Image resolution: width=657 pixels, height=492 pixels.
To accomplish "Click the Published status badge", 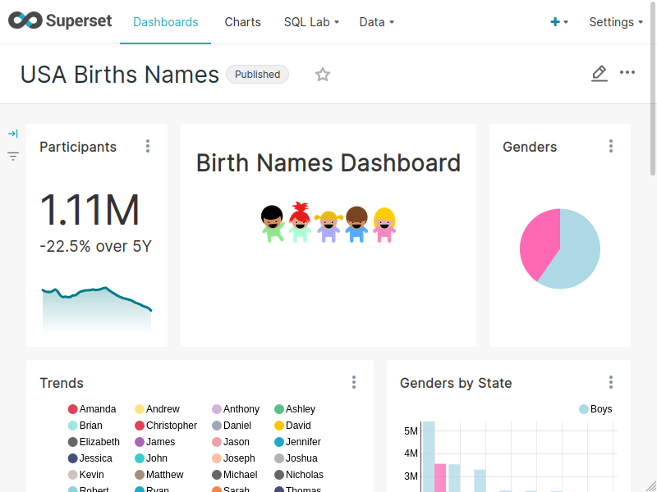I will tap(257, 74).
